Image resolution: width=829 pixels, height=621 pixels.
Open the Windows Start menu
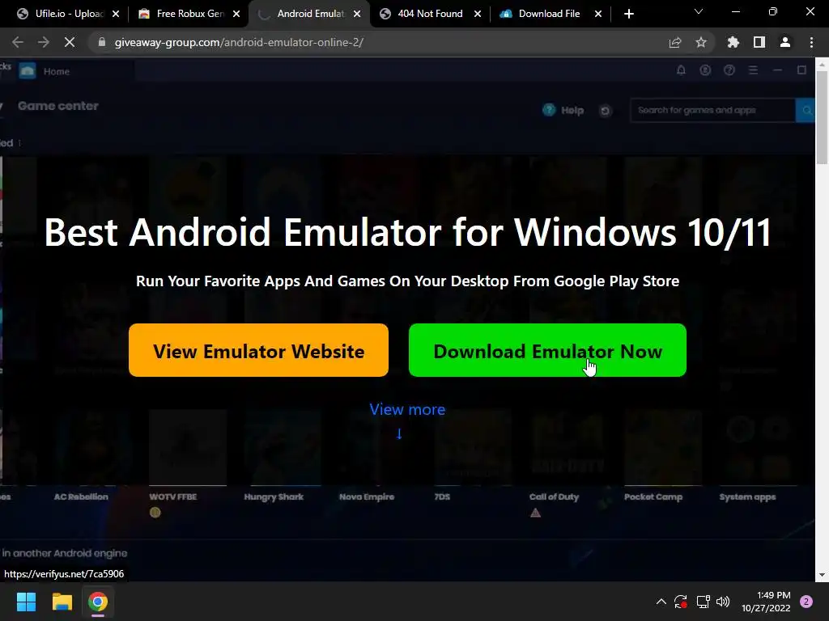[26, 602]
